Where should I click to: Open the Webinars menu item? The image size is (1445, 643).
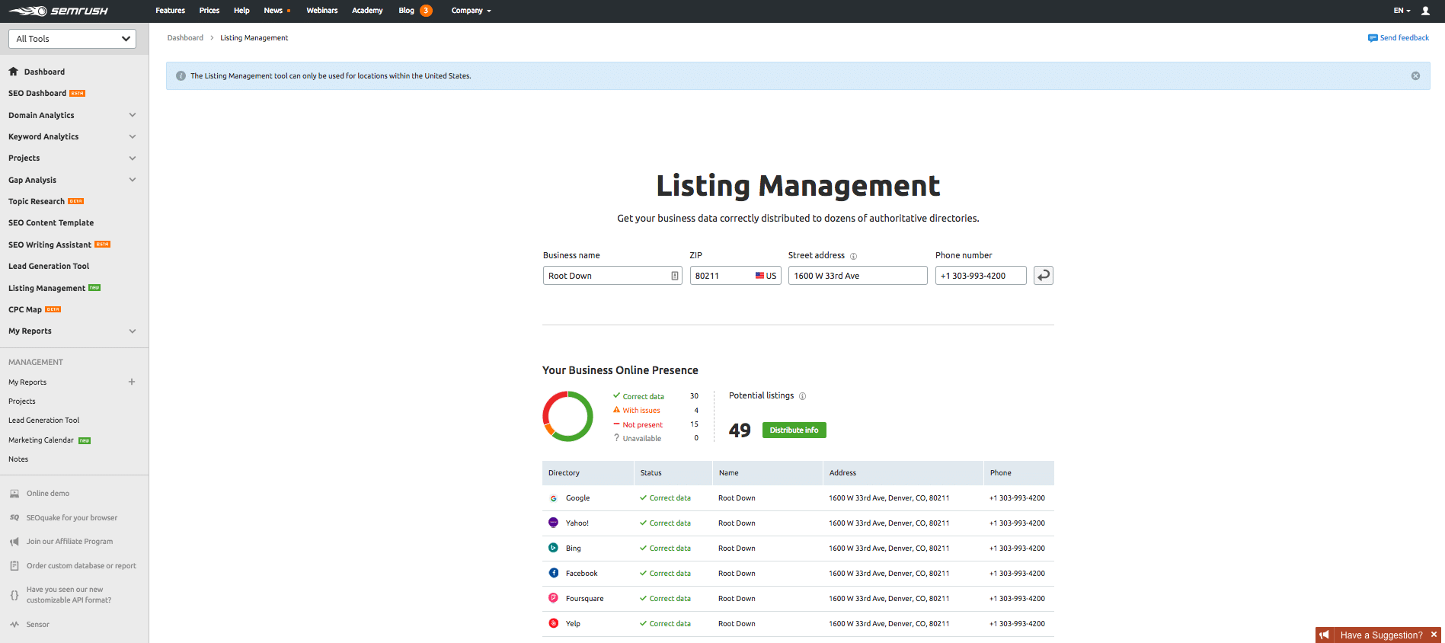point(322,11)
